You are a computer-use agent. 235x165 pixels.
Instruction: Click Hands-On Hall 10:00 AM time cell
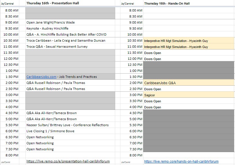pos(132,34)
